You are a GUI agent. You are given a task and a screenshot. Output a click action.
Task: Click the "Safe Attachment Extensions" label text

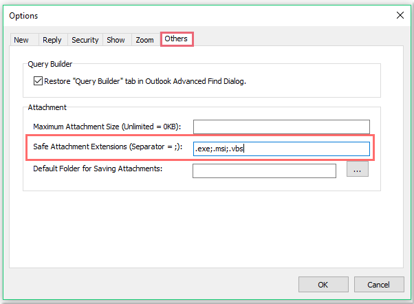pyautogui.click(x=110, y=148)
